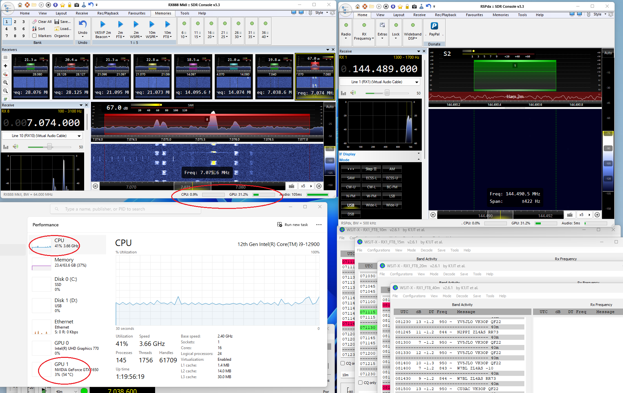Tick the CQ only checkbox
Image resolution: width=623 pixels, height=393 pixels.
(x=361, y=383)
